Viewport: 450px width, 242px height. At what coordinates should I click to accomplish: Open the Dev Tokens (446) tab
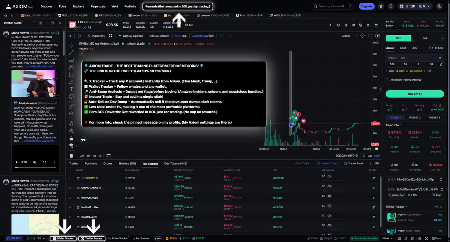(176, 163)
